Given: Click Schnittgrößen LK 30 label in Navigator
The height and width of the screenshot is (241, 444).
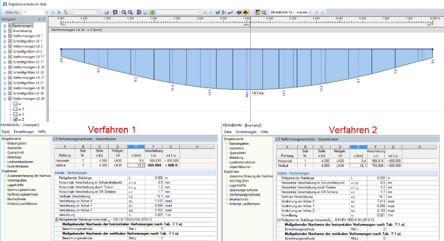Looking at the screenshot, I should pyautogui.click(x=29, y=93).
